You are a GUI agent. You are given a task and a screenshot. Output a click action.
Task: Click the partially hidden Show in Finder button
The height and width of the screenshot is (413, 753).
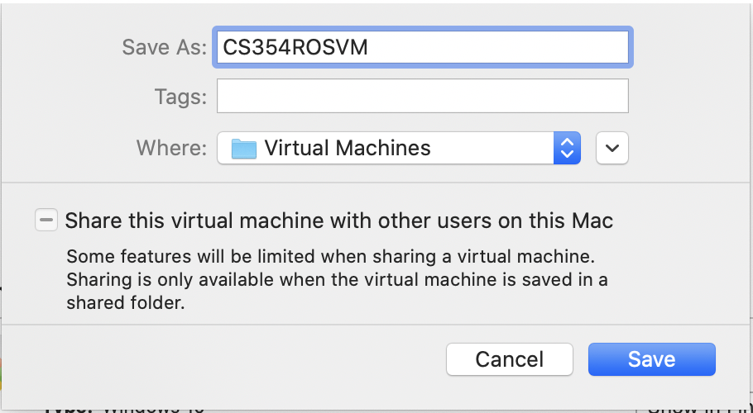click(x=699, y=407)
